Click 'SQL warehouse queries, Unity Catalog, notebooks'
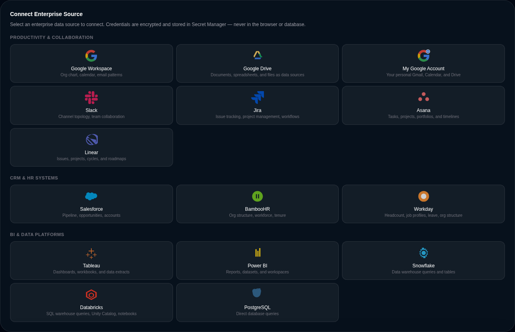 [91, 314]
